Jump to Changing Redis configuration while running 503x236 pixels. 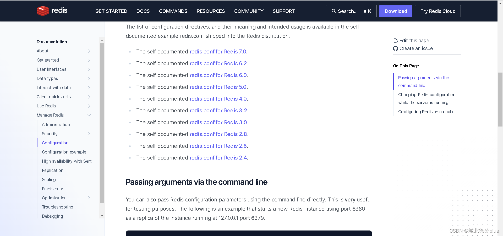427,98
